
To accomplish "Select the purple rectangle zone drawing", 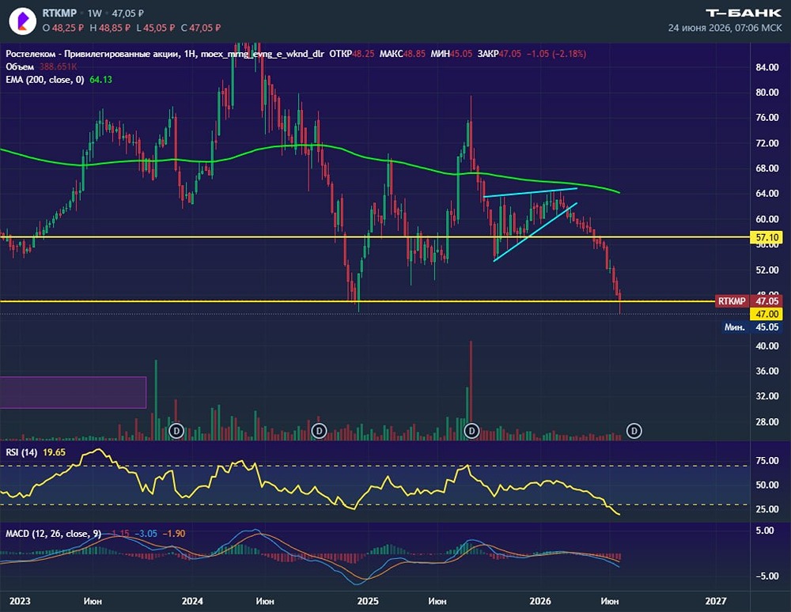I will coord(73,392).
